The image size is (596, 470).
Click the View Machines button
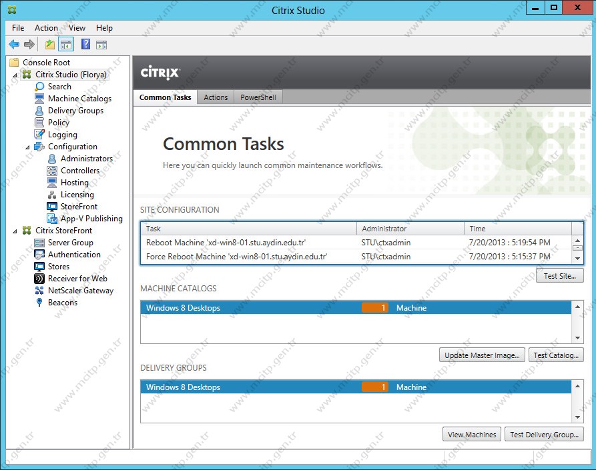[x=472, y=435]
